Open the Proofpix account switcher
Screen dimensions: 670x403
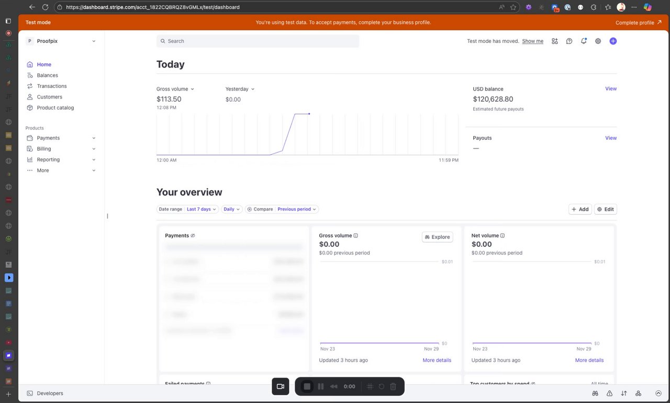61,41
